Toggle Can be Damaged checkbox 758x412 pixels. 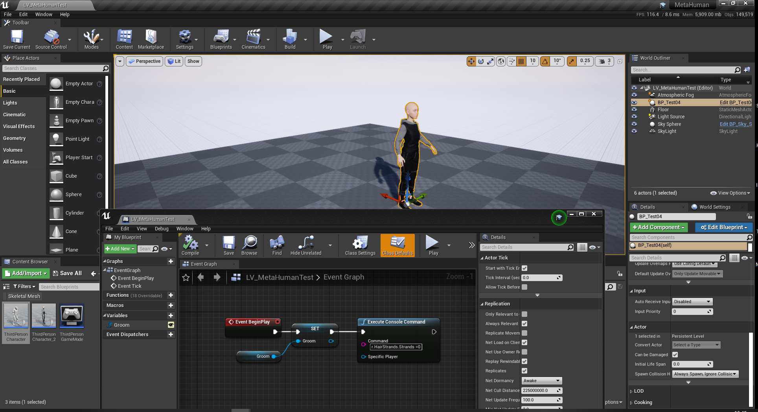click(675, 355)
